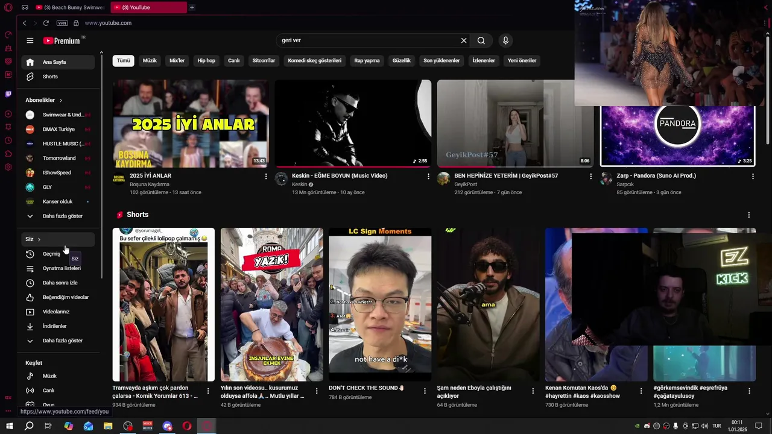Open Tomorrowland subscription channel
This screenshot has height=434, width=772.
tap(58, 158)
